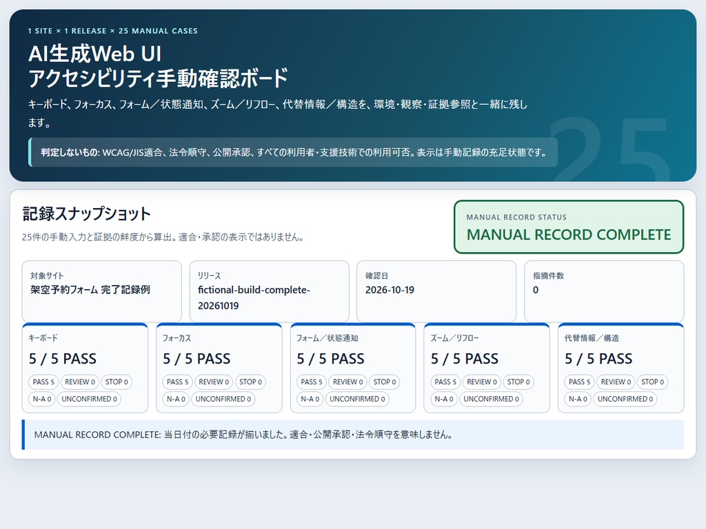Click UNCONFIRMED 0 chip in フォーカス card
Image resolution: width=706 pixels, height=529 pixels.
click(223, 399)
